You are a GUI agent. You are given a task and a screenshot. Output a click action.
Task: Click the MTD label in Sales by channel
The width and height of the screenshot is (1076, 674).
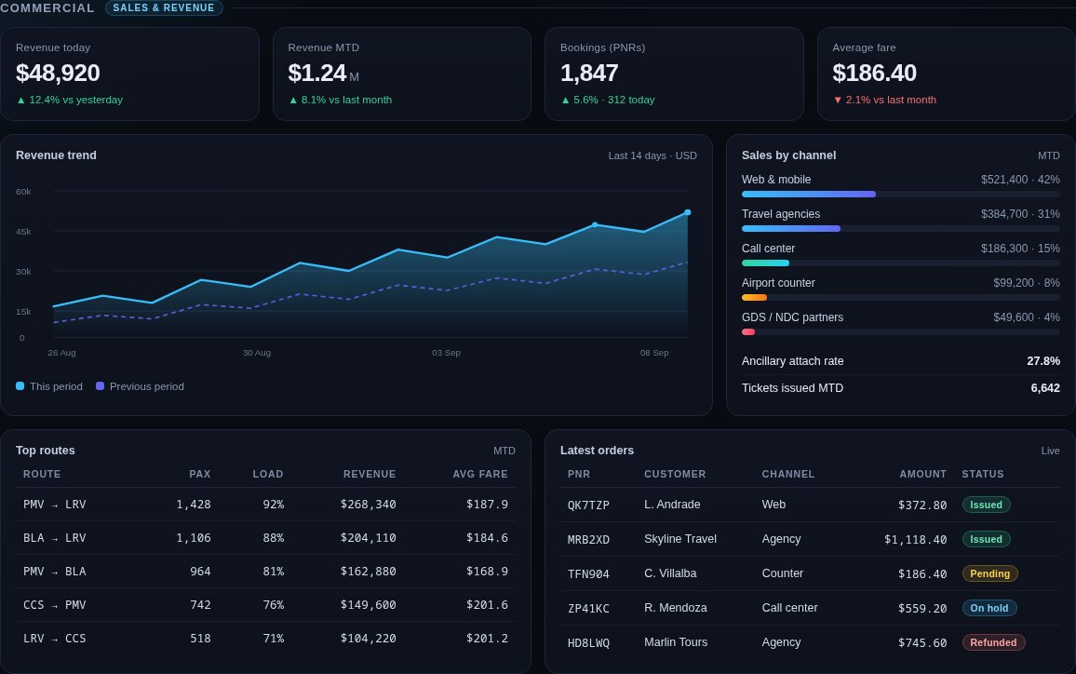pos(1048,155)
